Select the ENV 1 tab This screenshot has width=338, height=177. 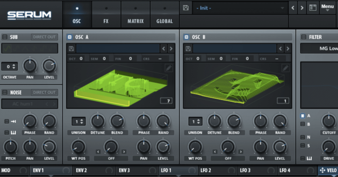pos(51,170)
